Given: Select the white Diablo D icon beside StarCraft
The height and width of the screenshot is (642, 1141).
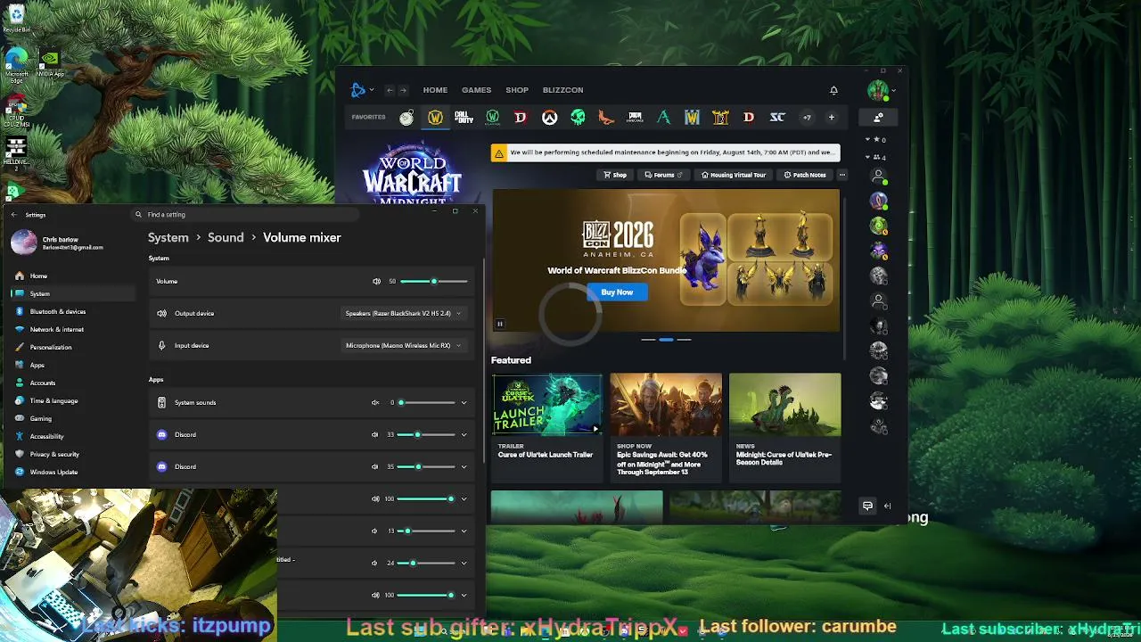Looking at the screenshot, I should point(749,118).
